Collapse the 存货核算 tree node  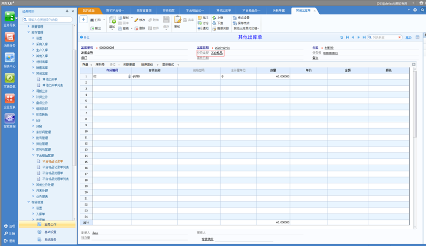[x=29, y=202]
